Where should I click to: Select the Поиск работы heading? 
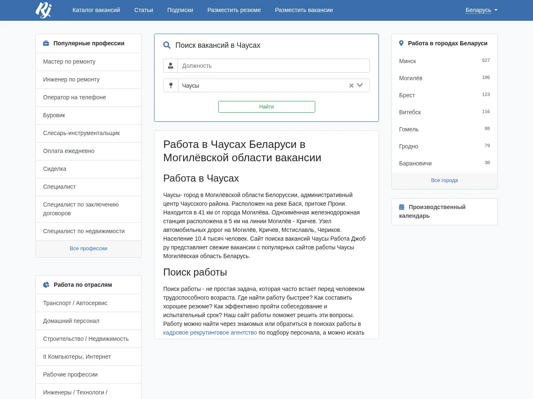(195, 272)
